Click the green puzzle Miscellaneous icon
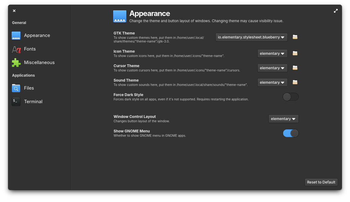Image resolution: width=350 pixels, height=202 pixels. pyautogui.click(x=16, y=63)
